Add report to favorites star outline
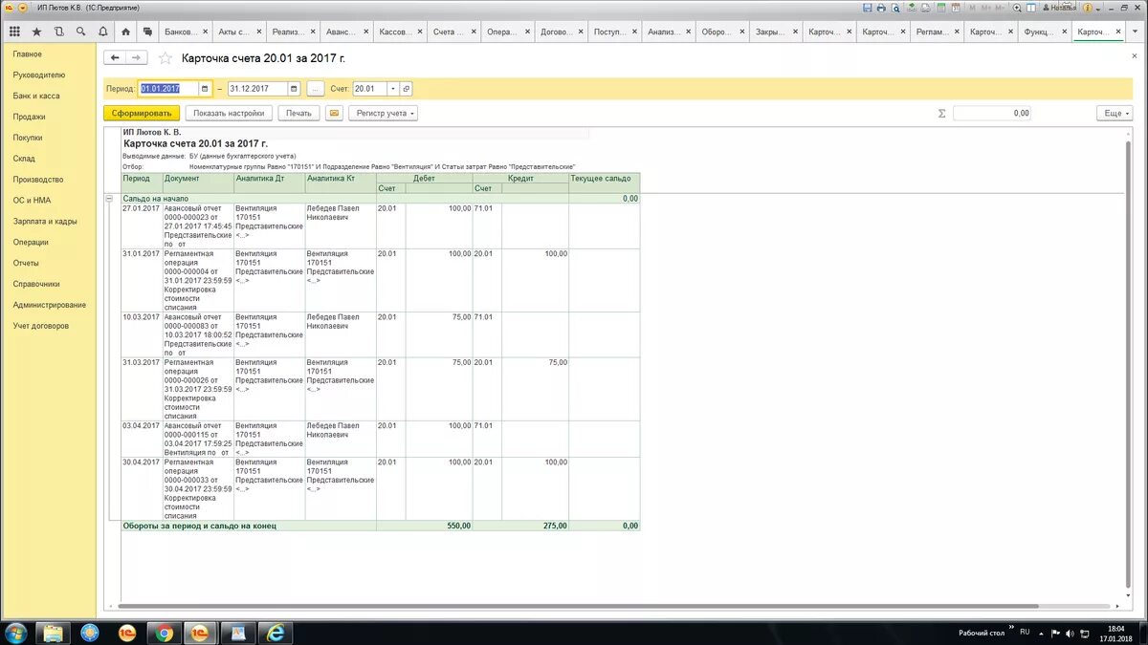Image resolution: width=1148 pixels, height=645 pixels. click(165, 57)
